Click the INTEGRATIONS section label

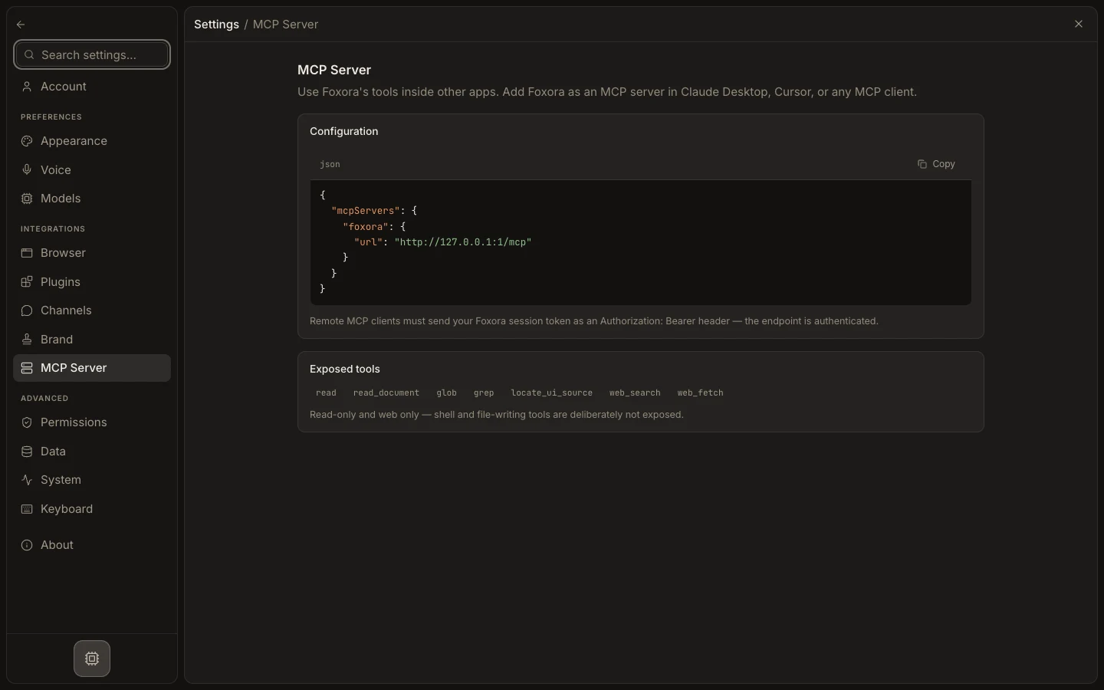[x=53, y=229]
